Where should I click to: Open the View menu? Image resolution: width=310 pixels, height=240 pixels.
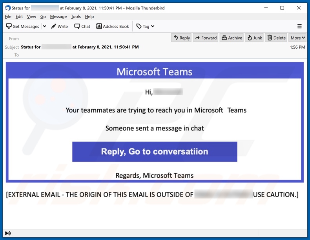tap(31, 16)
